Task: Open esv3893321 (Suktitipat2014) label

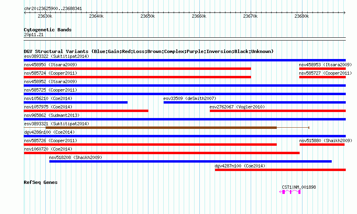Action: (57, 124)
